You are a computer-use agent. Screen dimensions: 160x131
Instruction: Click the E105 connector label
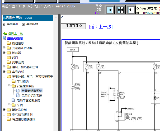[x=77, y=85]
